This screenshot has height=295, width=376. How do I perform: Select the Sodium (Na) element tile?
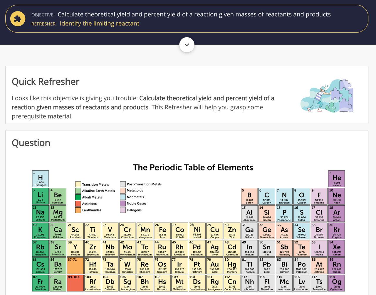(x=41, y=213)
